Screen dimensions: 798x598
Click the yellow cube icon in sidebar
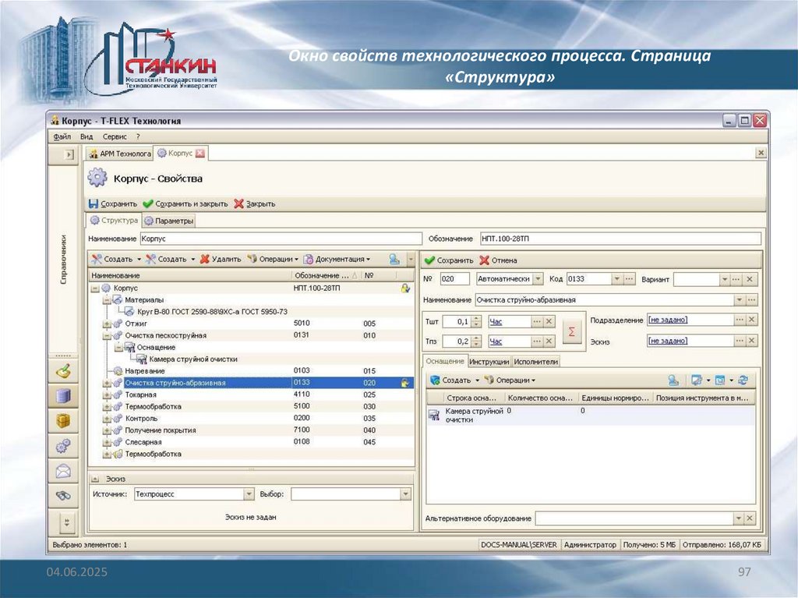[63, 421]
